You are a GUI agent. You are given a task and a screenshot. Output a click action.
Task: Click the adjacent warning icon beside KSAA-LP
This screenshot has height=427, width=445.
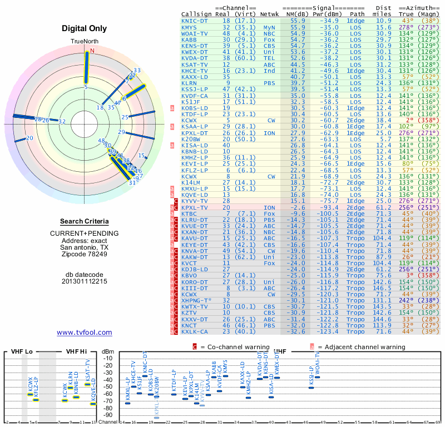(x=172, y=127)
